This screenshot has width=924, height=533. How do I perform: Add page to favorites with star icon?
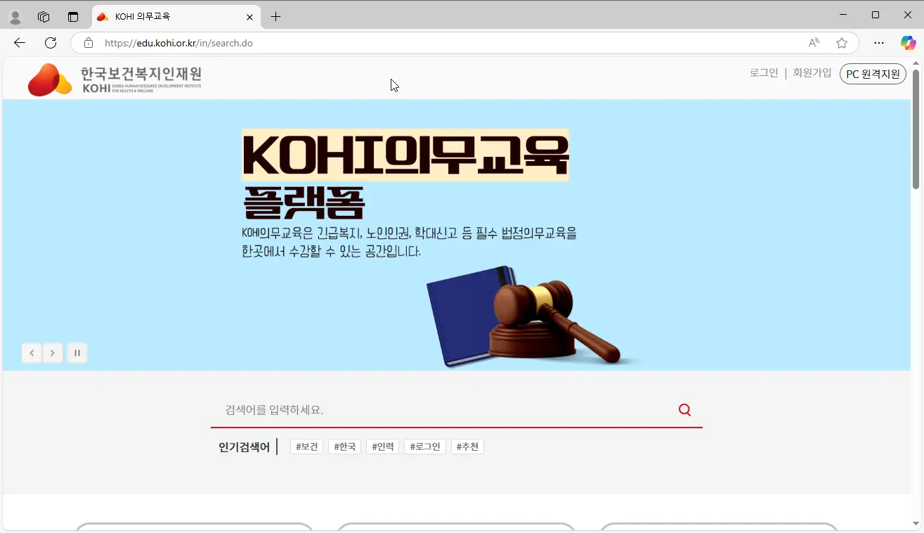pos(842,43)
